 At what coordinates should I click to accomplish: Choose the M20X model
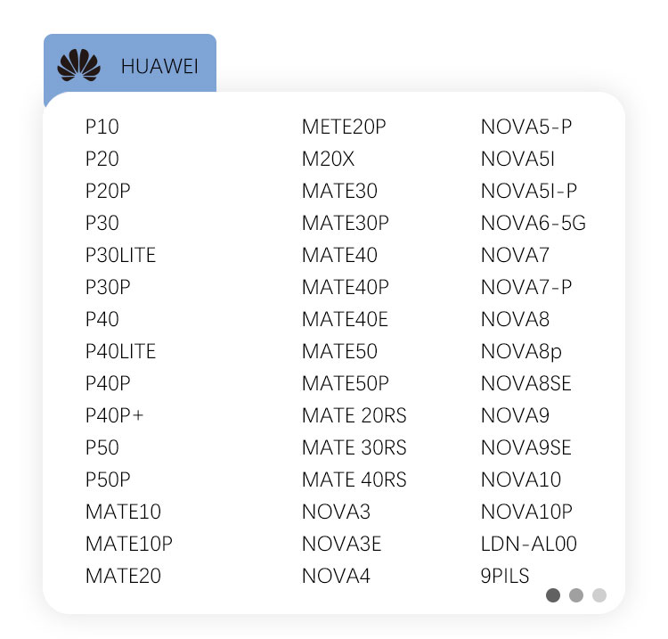(328, 160)
